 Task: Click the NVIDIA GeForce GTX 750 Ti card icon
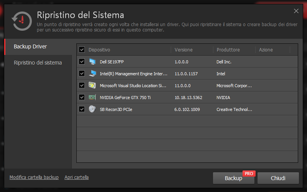(x=92, y=98)
